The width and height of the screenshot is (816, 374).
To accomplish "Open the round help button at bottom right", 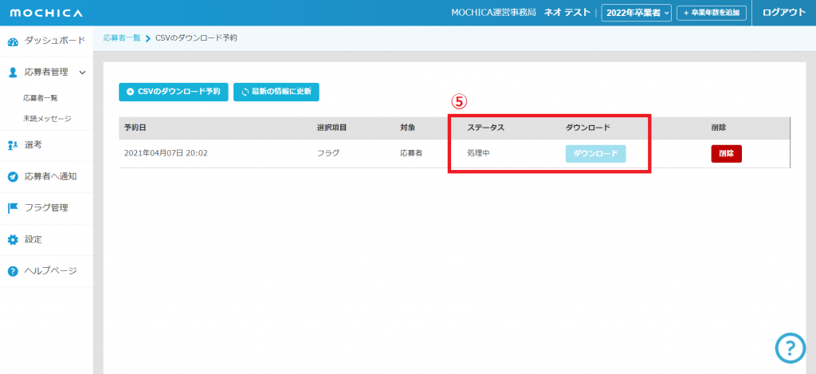I will click(x=790, y=347).
